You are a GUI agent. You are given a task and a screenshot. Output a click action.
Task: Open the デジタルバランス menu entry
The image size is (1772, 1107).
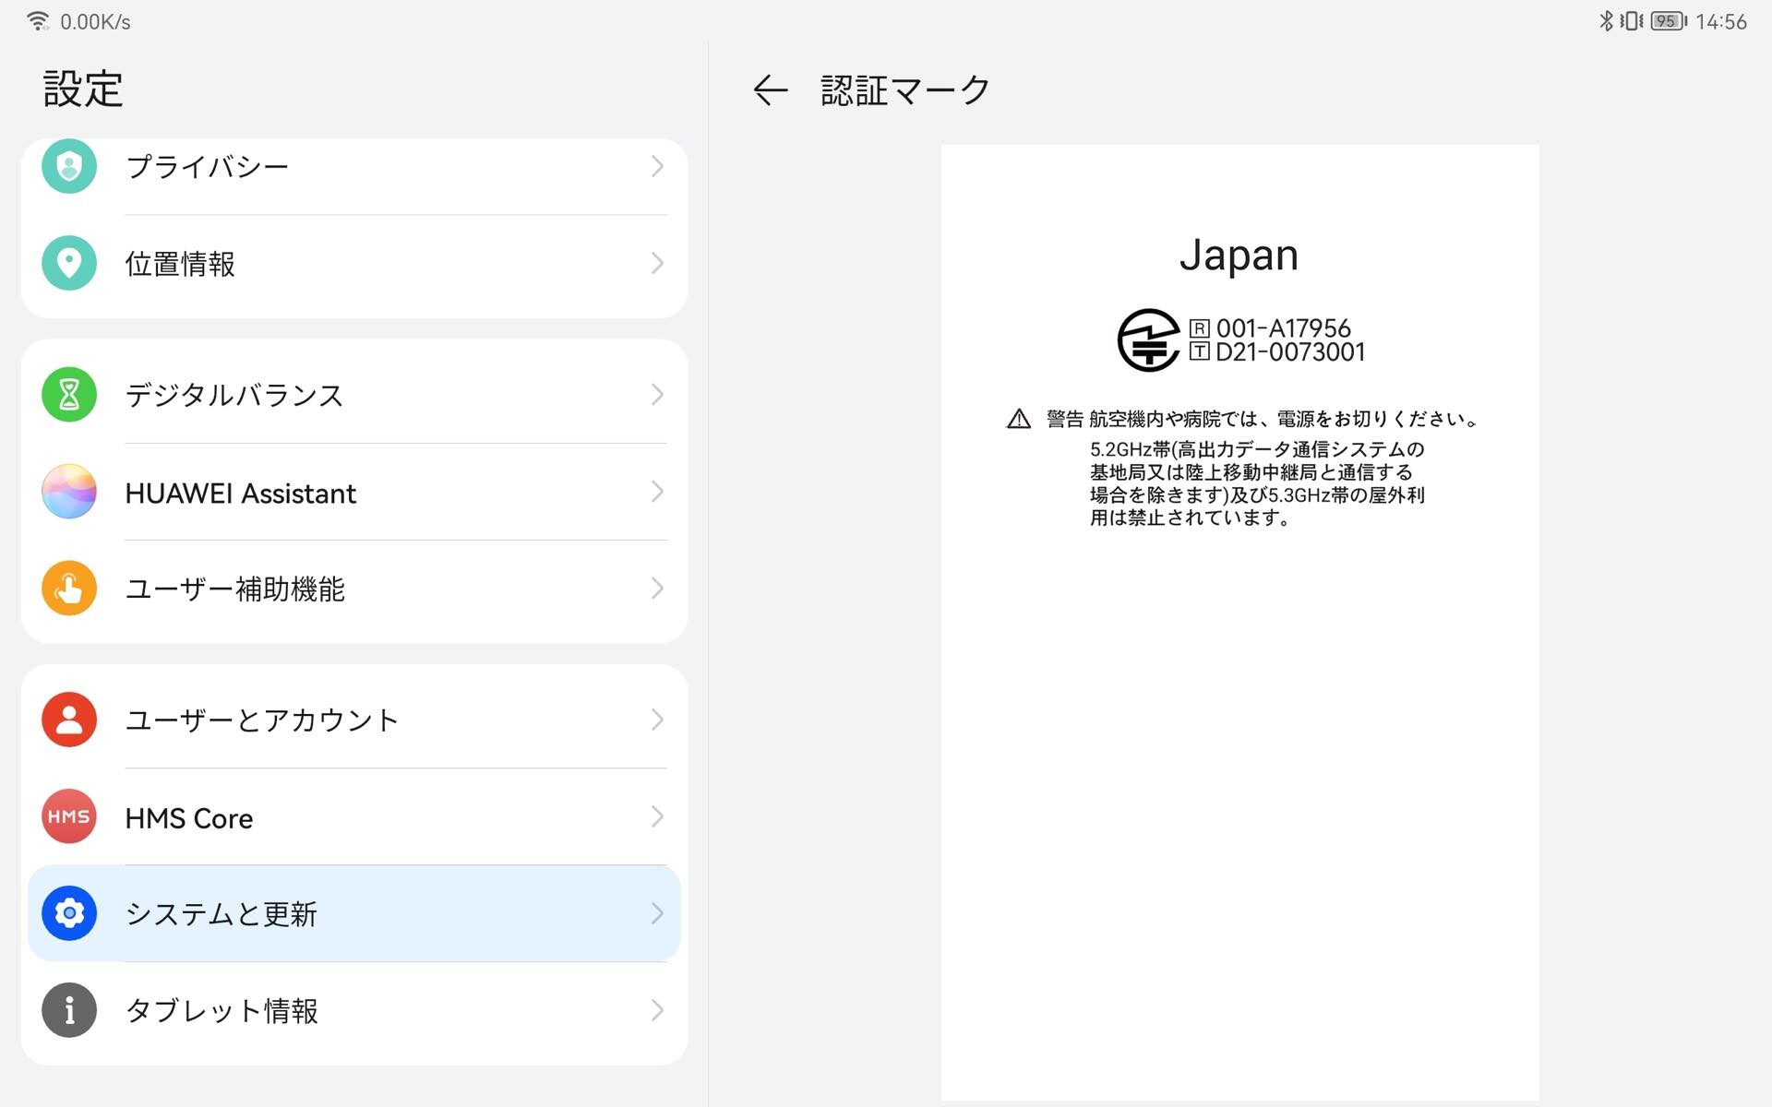pos(234,395)
